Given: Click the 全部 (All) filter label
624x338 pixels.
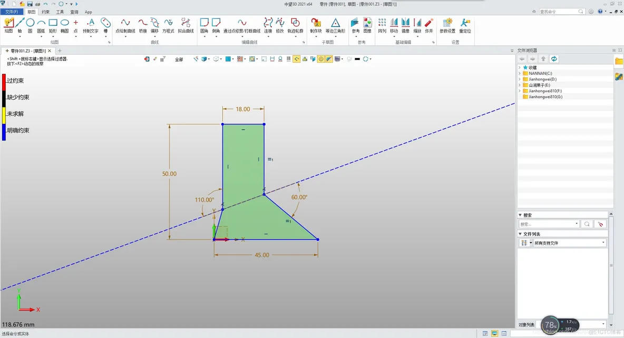Looking at the screenshot, I should point(179,59).
